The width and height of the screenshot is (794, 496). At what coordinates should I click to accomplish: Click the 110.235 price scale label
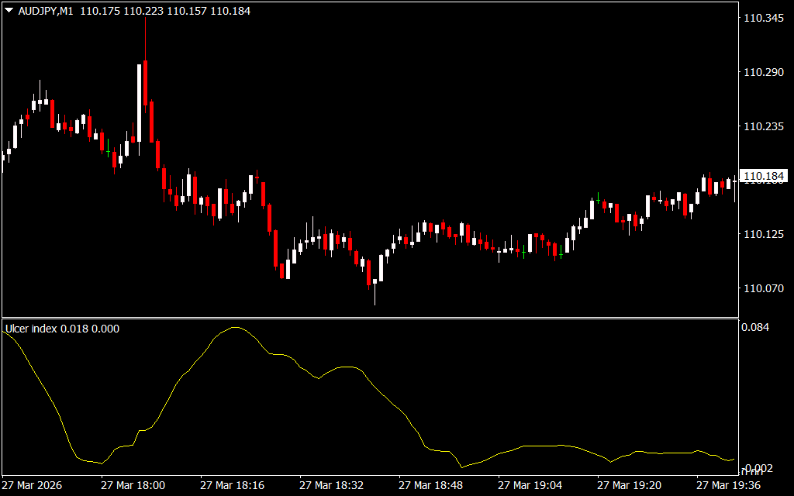[763, 126]
